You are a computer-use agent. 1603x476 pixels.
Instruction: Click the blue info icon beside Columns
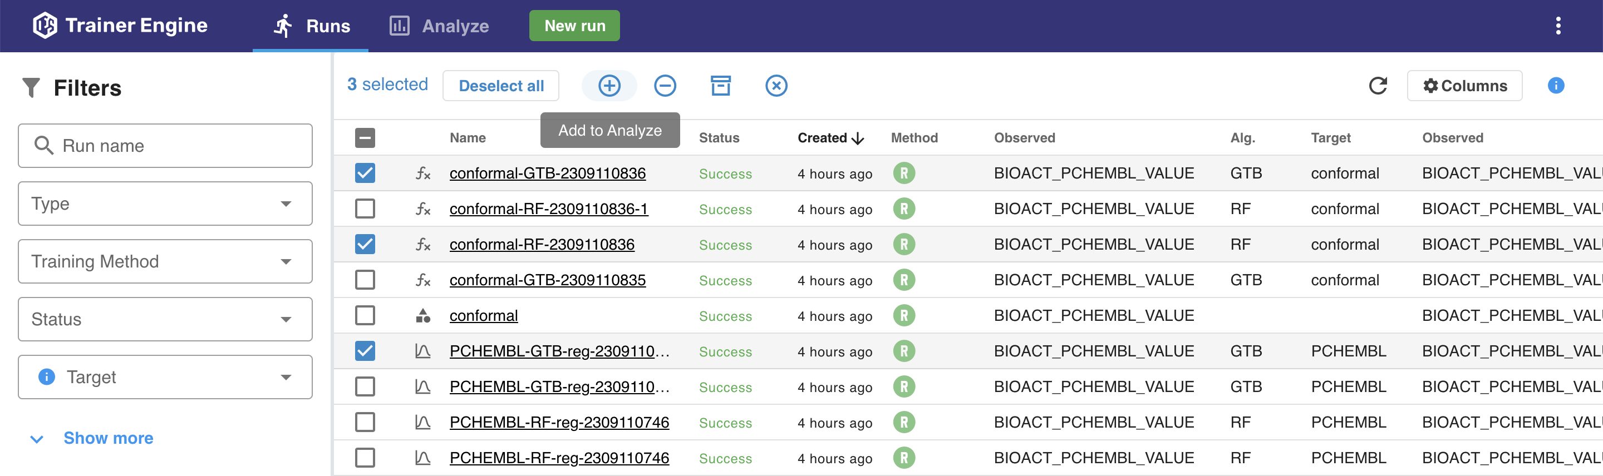tap(1555, 86)
